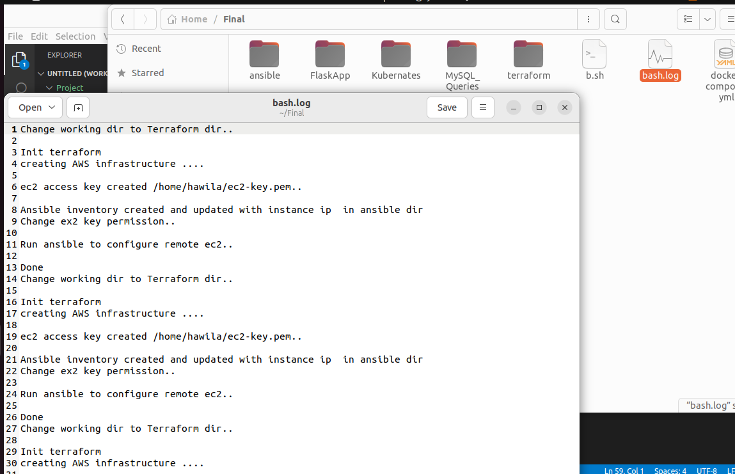The width and height of the screenshot is (735, 474).
Task: Switch Files to list view
Action: click(688, 19)
